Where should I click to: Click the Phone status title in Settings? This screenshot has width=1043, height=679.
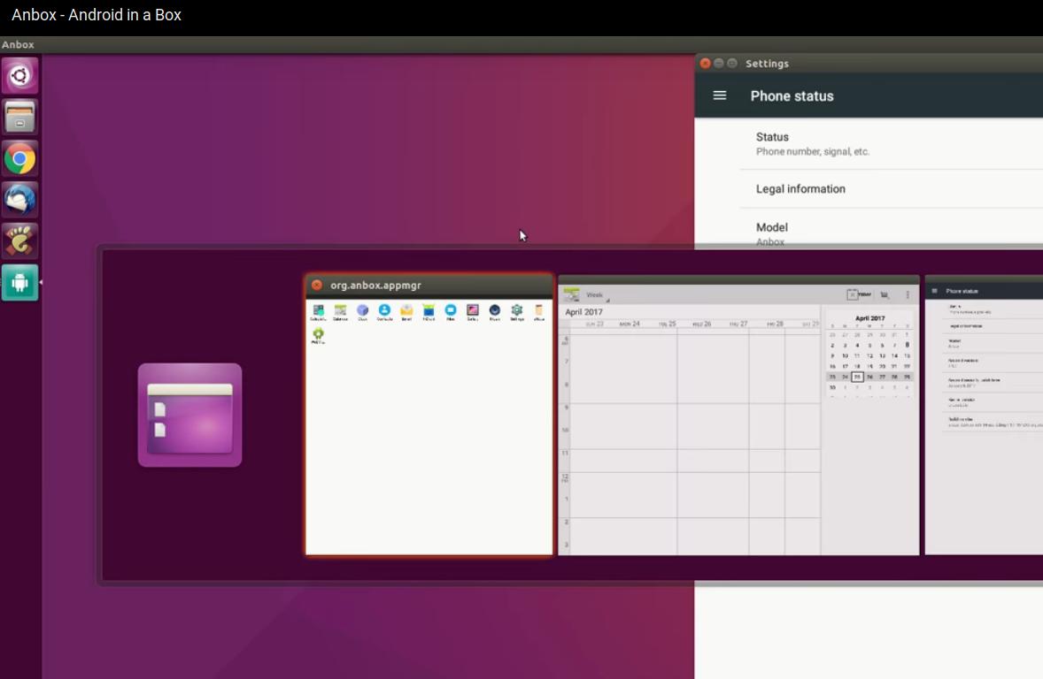coord(792,95)
